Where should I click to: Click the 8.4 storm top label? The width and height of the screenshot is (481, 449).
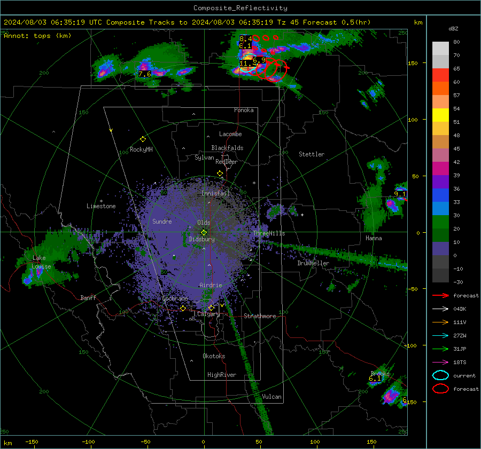point(245,38)
